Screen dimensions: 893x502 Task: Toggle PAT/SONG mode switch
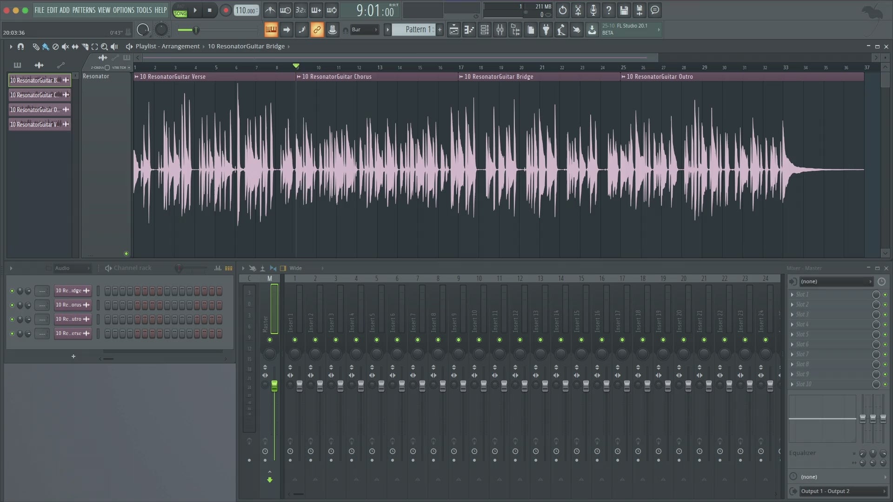pos(180,11)
